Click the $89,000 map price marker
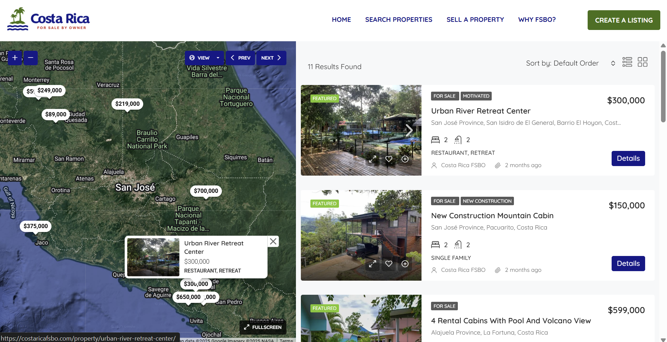The image size is (667, 342). 56,114
